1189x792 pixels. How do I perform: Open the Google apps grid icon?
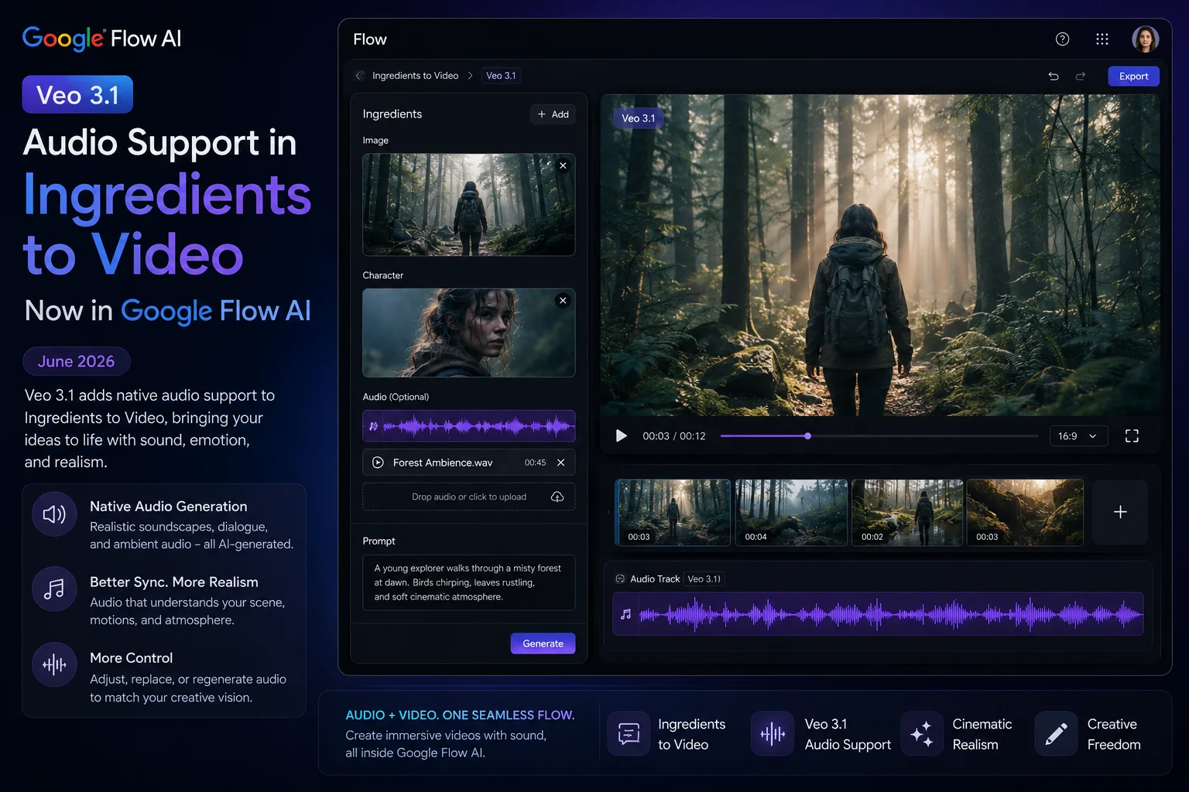tap(1102, 39)
